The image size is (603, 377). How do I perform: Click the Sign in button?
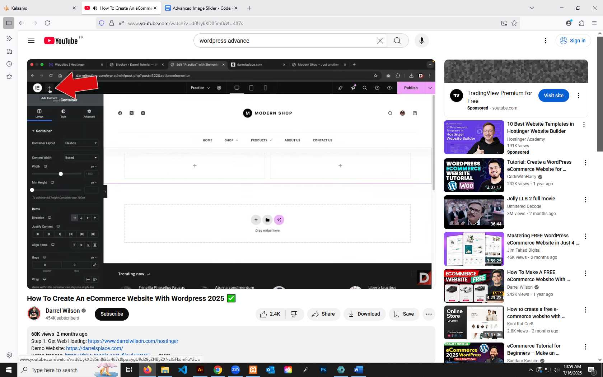coord(573,41)
